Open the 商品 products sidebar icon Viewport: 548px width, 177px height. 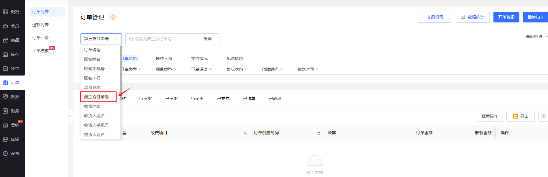(5, 40)
